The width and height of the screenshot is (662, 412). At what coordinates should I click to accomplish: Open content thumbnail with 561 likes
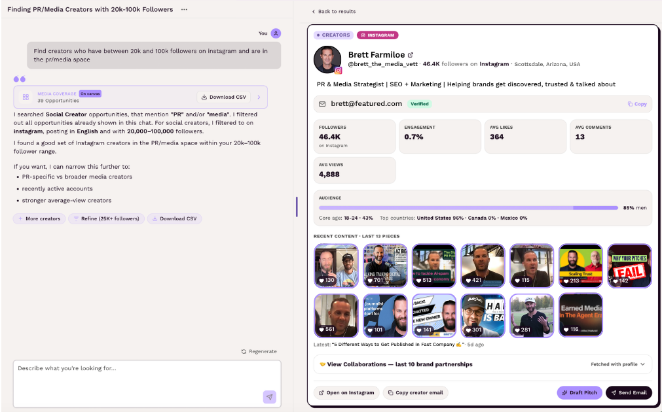point(336,315)
